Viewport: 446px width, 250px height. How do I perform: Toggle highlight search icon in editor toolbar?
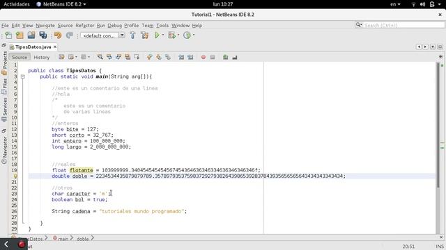128,57
